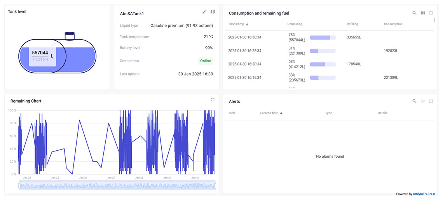This screenshot has height=200, width=443.
Task: Search within the Alerts panel
Action: click(414, 101)
